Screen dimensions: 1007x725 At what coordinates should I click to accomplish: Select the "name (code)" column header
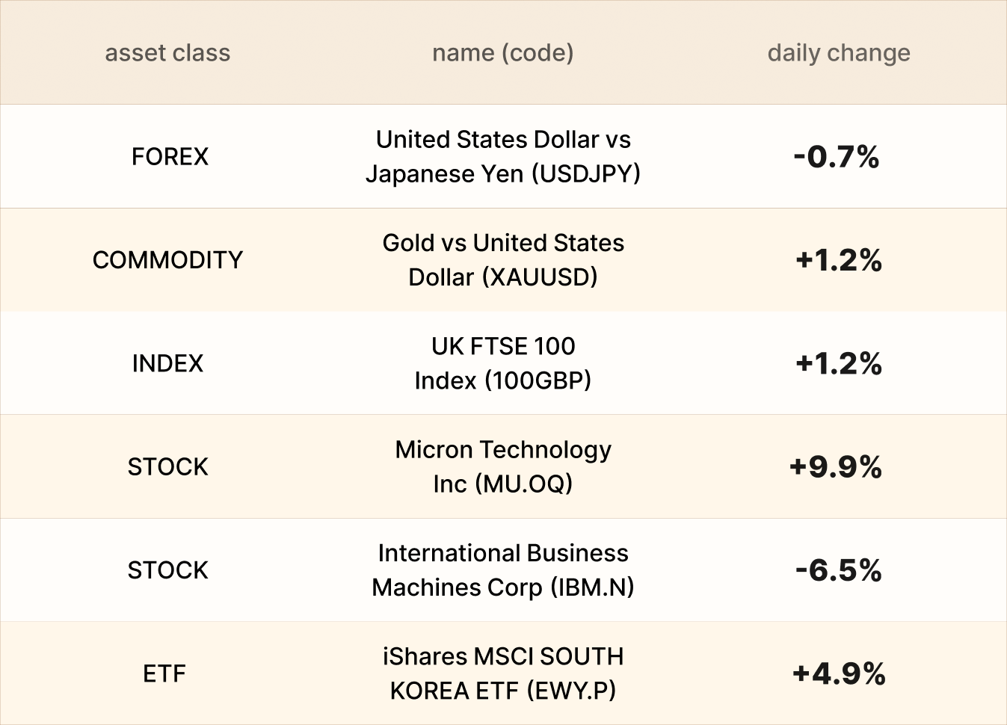503,53
